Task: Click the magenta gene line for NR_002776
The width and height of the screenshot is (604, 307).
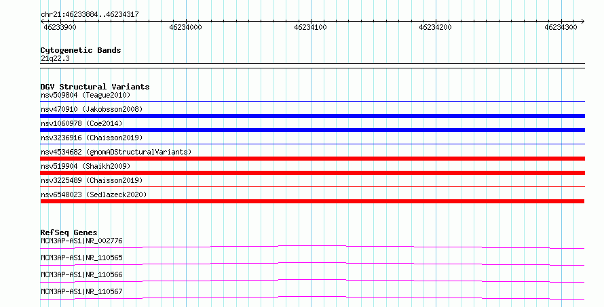Action: (312, 246)
